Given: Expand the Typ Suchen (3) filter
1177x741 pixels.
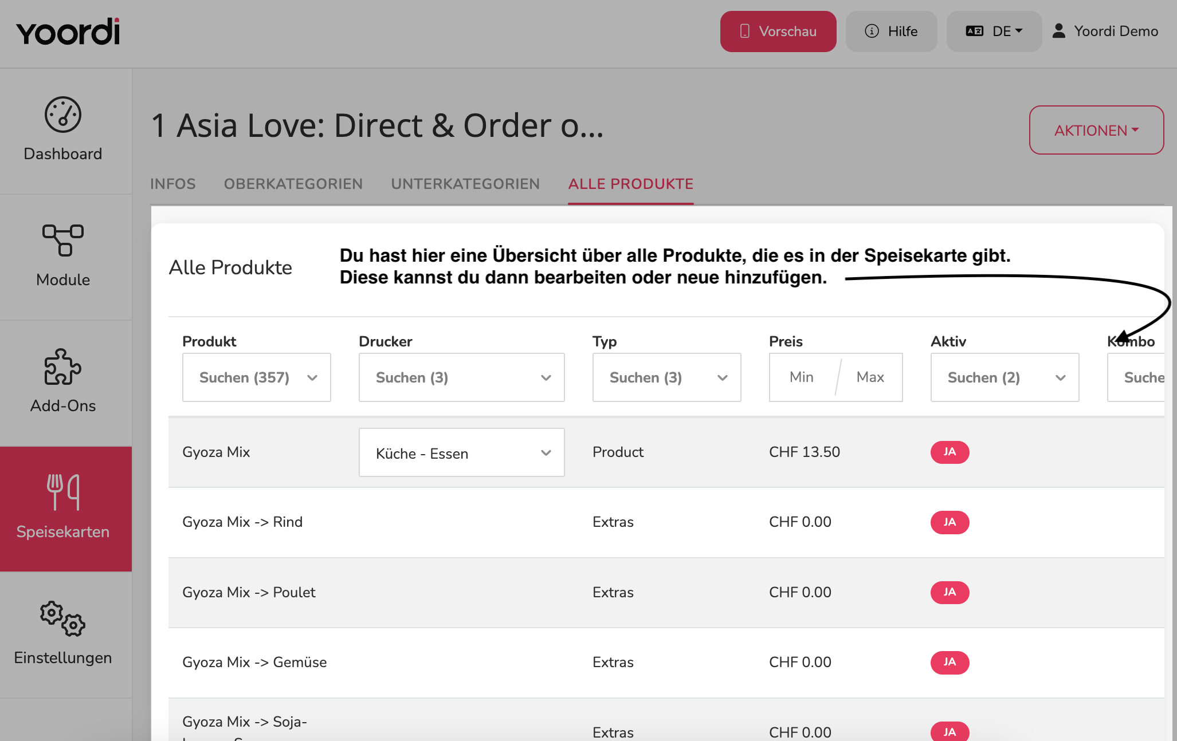Looking at the screenshot, I should coord(666,377).
